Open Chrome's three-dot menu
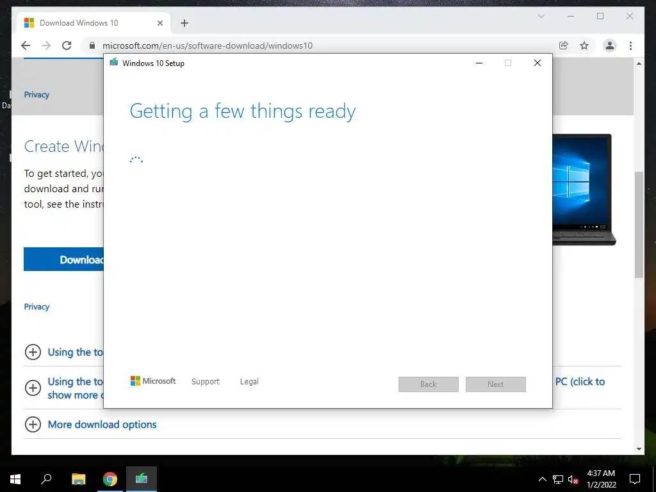The width and height of the screenshot is (656, 492). click(630, 45)
